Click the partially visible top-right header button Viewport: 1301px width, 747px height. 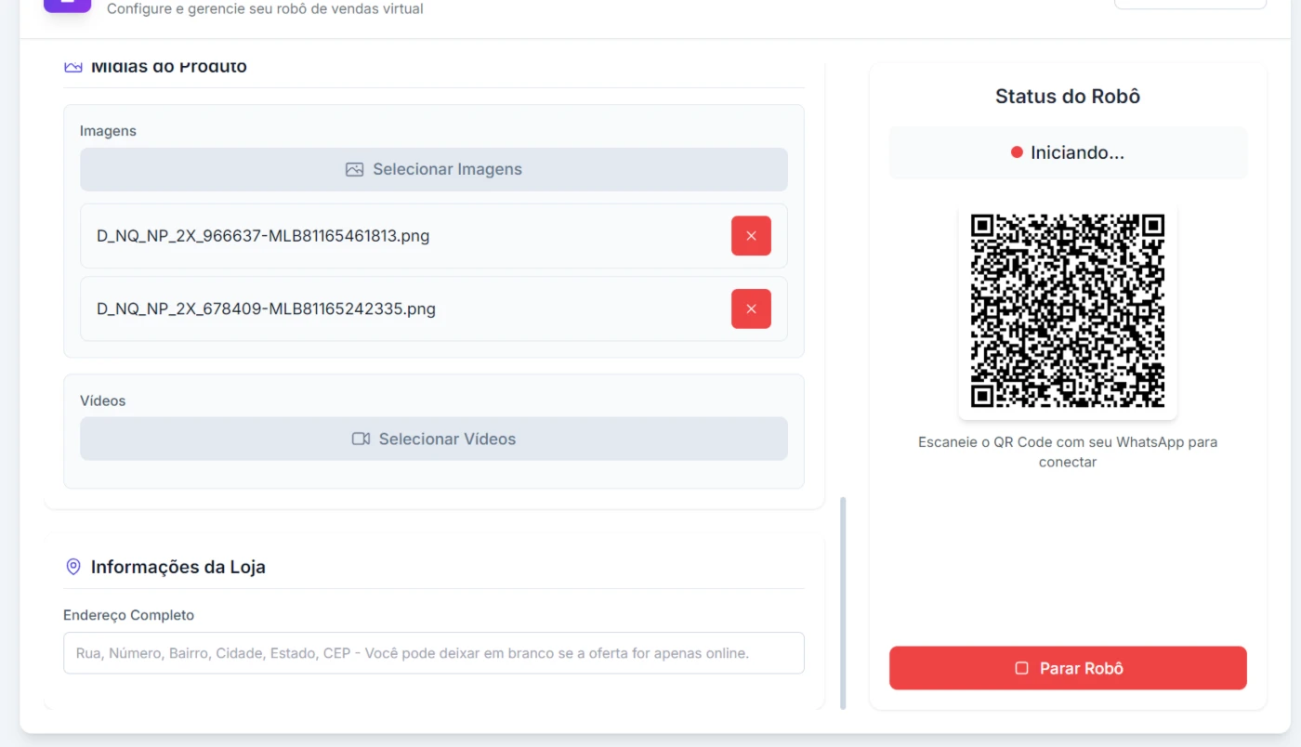pos(1190,4)
